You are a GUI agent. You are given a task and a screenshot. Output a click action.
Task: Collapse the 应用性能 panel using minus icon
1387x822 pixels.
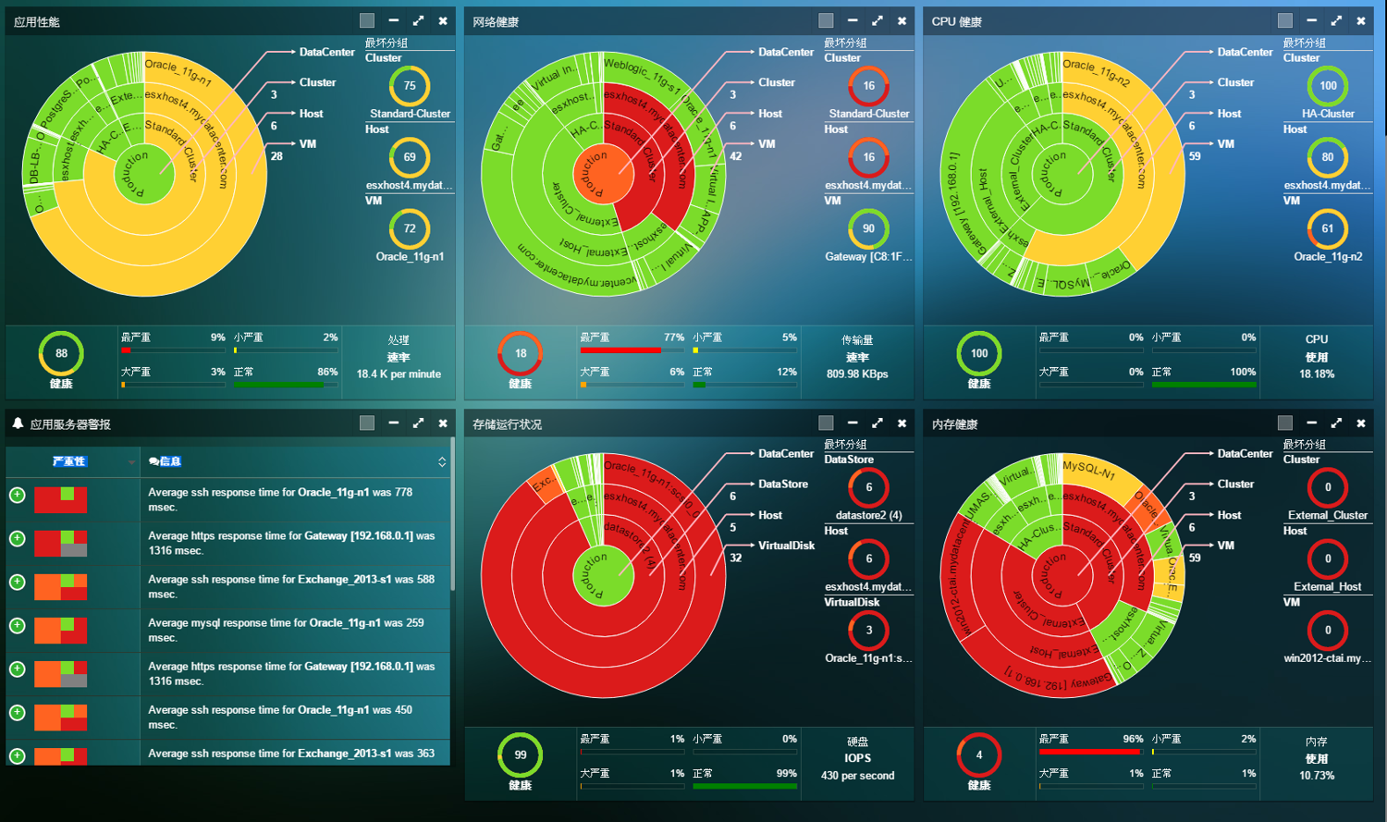click(x=393, y=20)
